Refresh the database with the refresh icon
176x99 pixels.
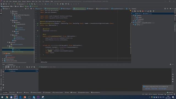138,11
